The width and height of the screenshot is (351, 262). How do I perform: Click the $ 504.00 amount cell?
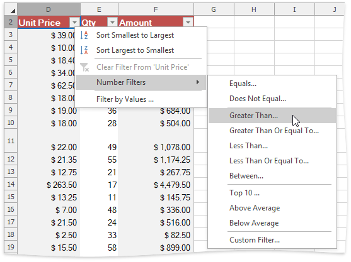click(156, 123)
